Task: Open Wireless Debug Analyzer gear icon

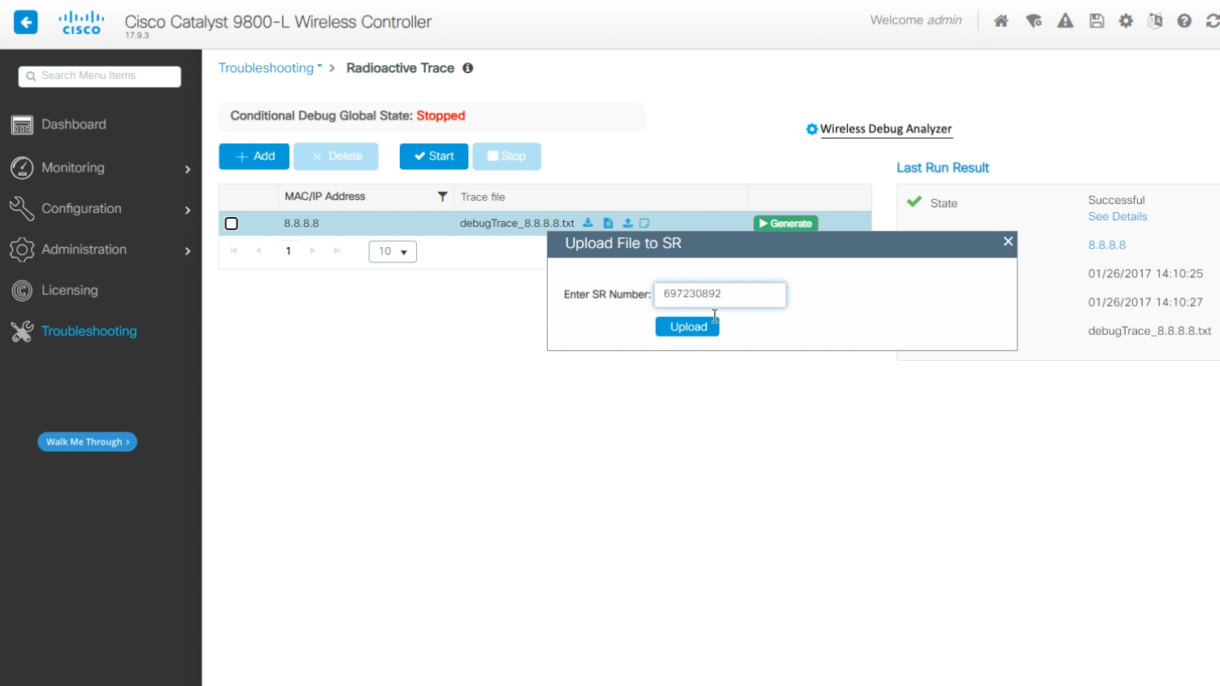Action: point(811,129)
